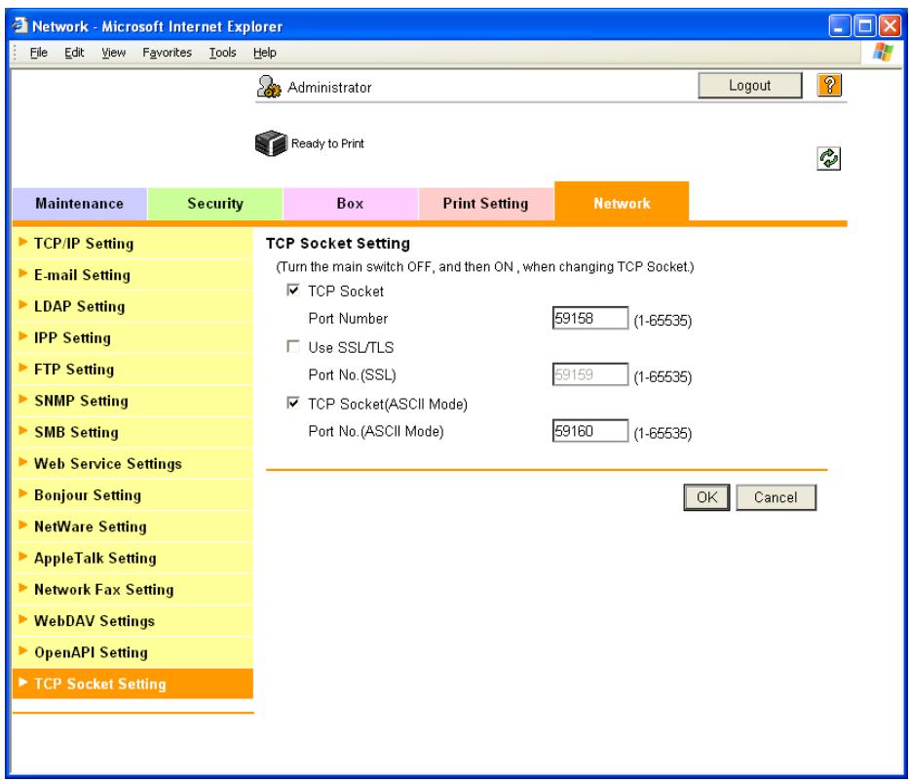Click the Cancel button
The height and width of the screenshot is (781, 910).
[x=776, y=497]
